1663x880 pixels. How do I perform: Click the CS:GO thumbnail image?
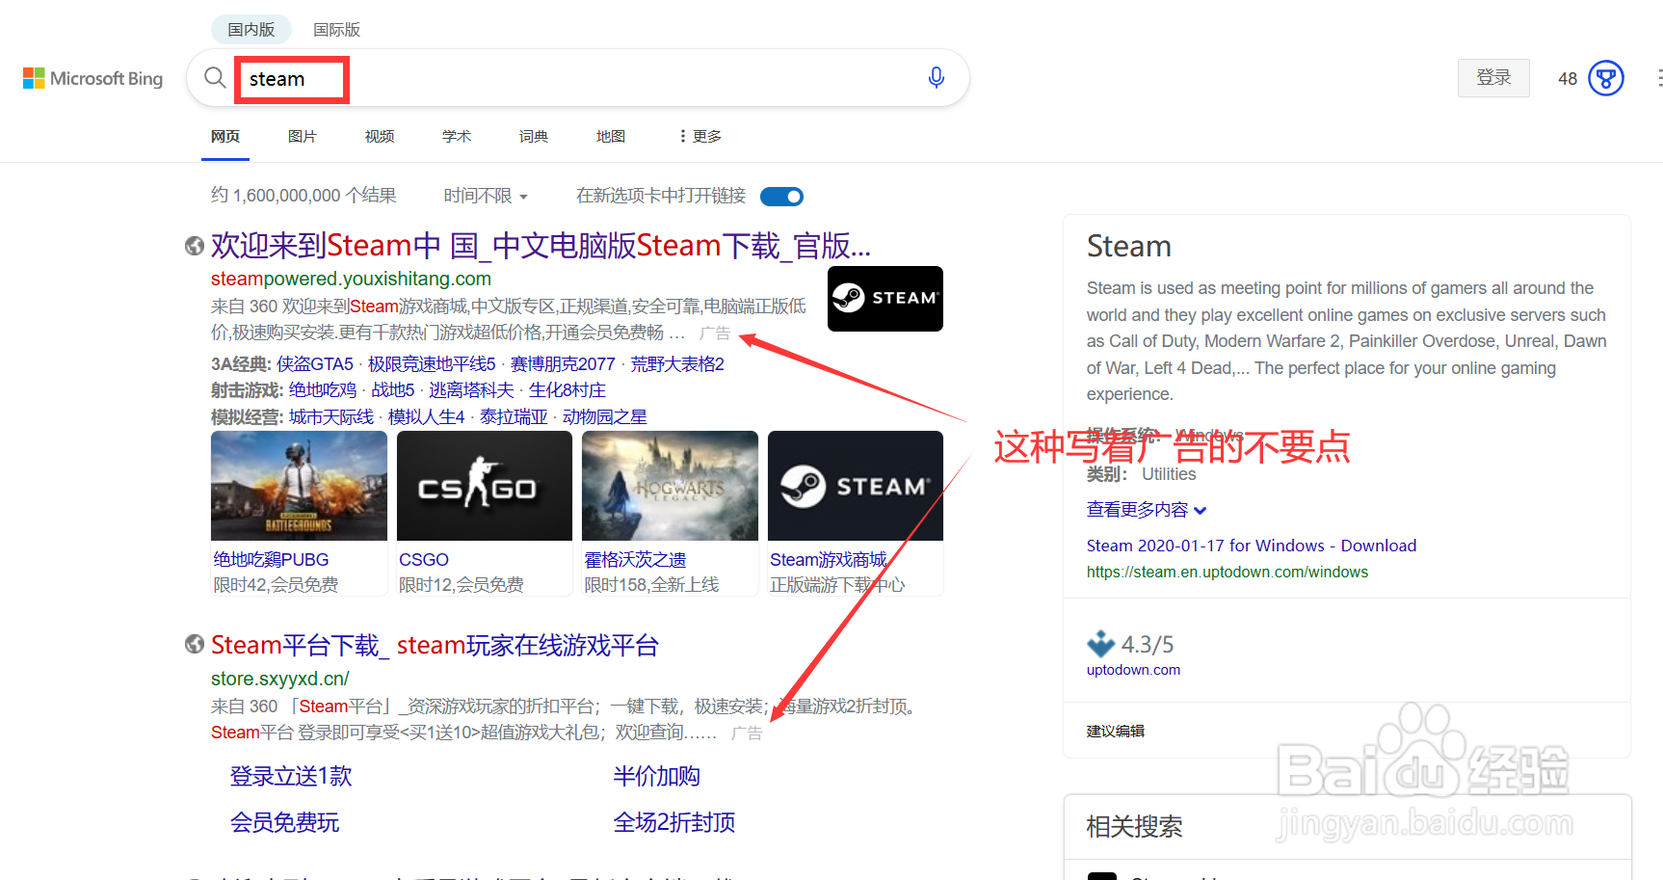pyautogui.click(x=485, y=486)
